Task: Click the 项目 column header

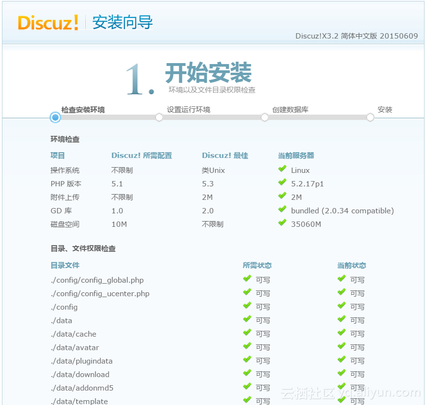Action: (x=58, y=156)
